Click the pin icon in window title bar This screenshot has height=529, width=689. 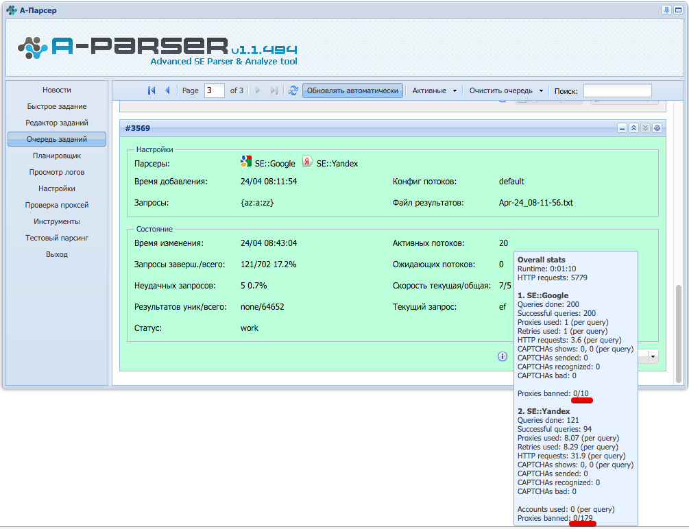click(x=666, y=10)
